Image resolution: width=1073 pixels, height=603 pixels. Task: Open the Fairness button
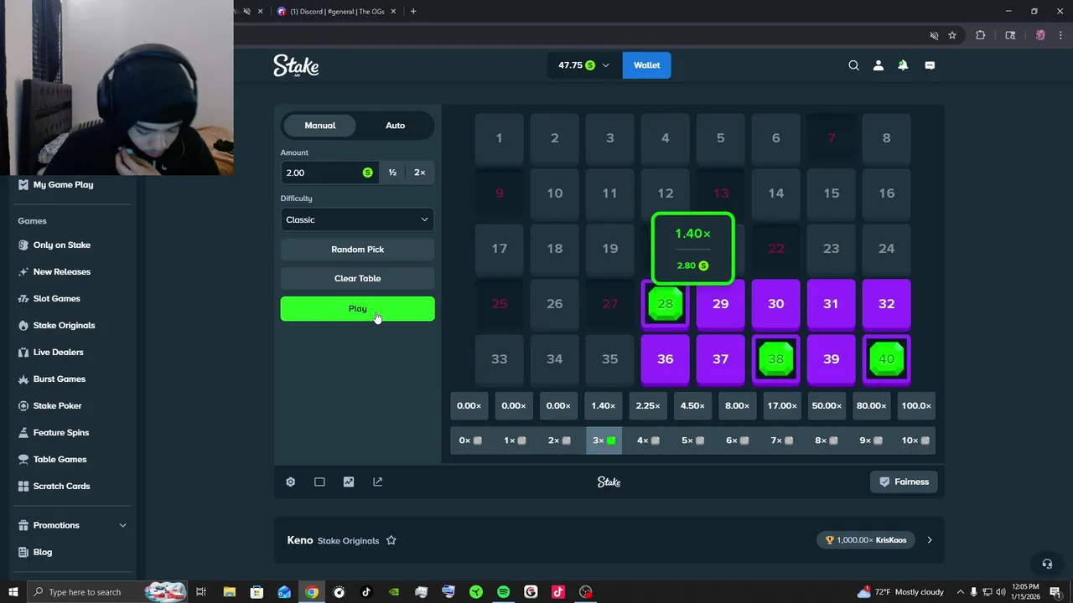pos(904,482)
